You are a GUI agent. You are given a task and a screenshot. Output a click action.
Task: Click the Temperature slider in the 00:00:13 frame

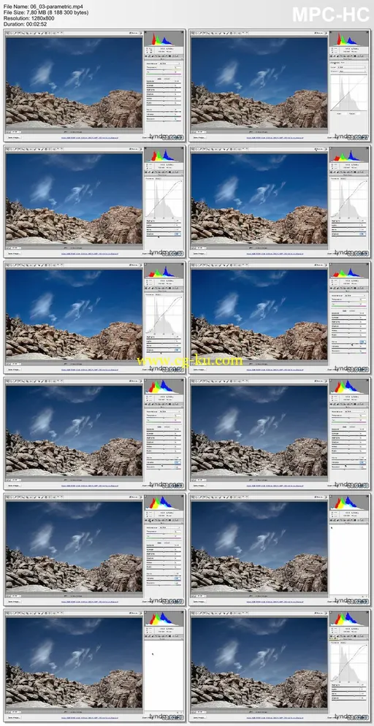click(164, 69)
